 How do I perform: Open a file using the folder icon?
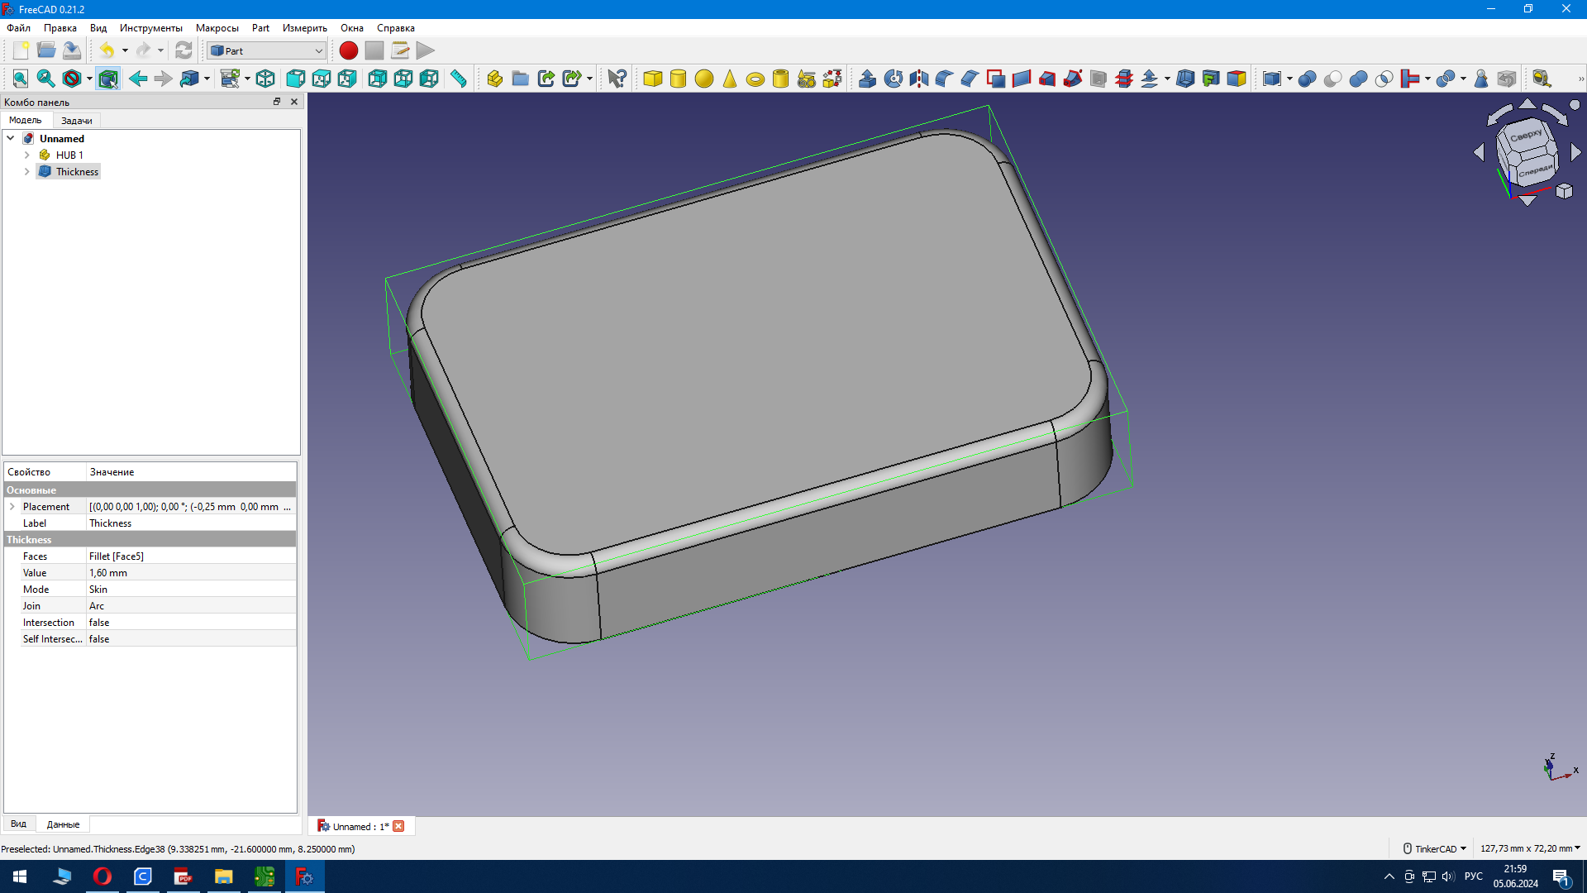tap(46, 50)
